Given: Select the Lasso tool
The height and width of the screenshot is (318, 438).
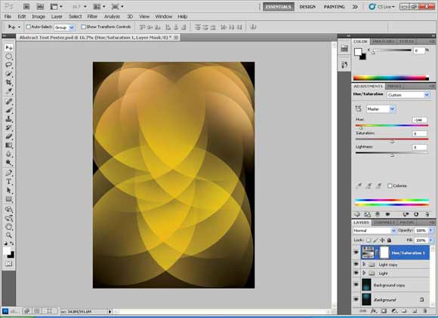Looking at the screenshot, I should tap(9, 66).
